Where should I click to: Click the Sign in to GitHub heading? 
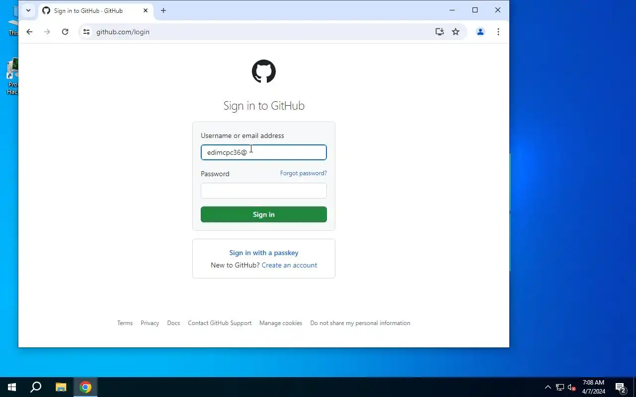point(264,106)
